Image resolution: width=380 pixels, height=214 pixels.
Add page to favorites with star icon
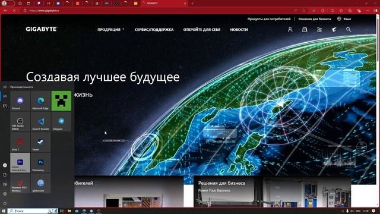[x=303, y=11]
